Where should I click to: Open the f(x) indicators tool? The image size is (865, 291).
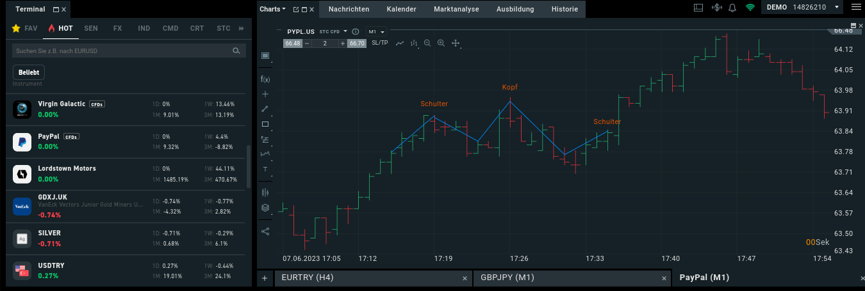(265, 79)
